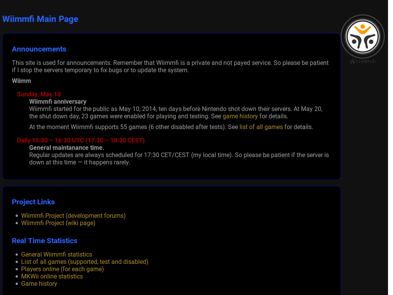View General Wiimmfi statistics
Screen dimensions: 393x295
(x=56, y=254)
